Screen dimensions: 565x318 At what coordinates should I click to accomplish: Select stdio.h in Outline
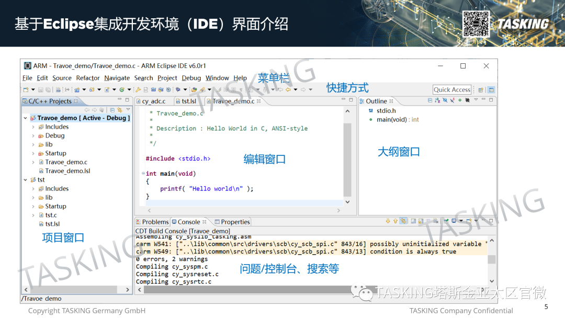[x=386, y=110]
